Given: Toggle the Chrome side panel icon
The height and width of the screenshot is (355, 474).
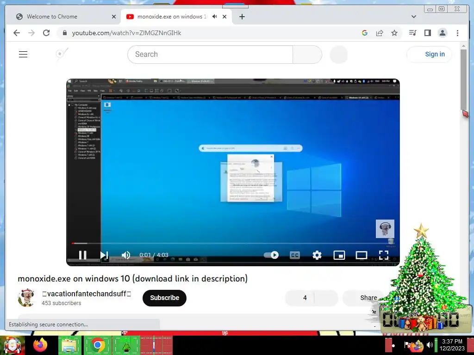Looking at the screenshot, I should pos(427,33).
